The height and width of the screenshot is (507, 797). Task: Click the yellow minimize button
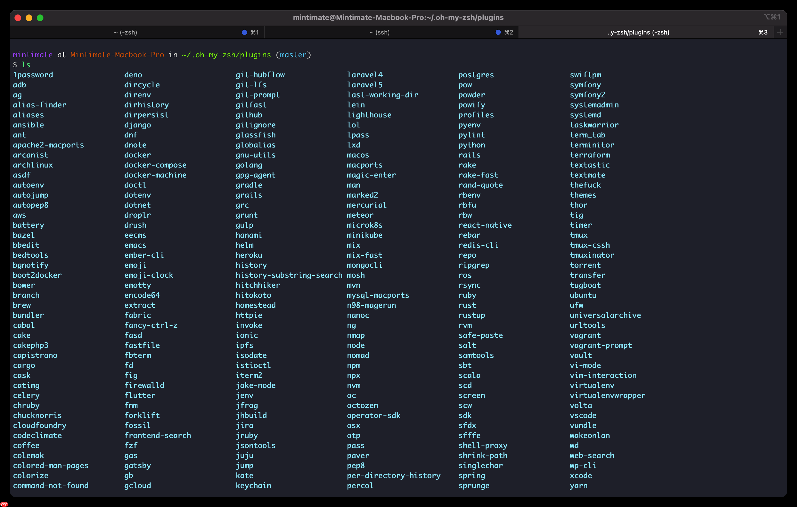(29, 18)
